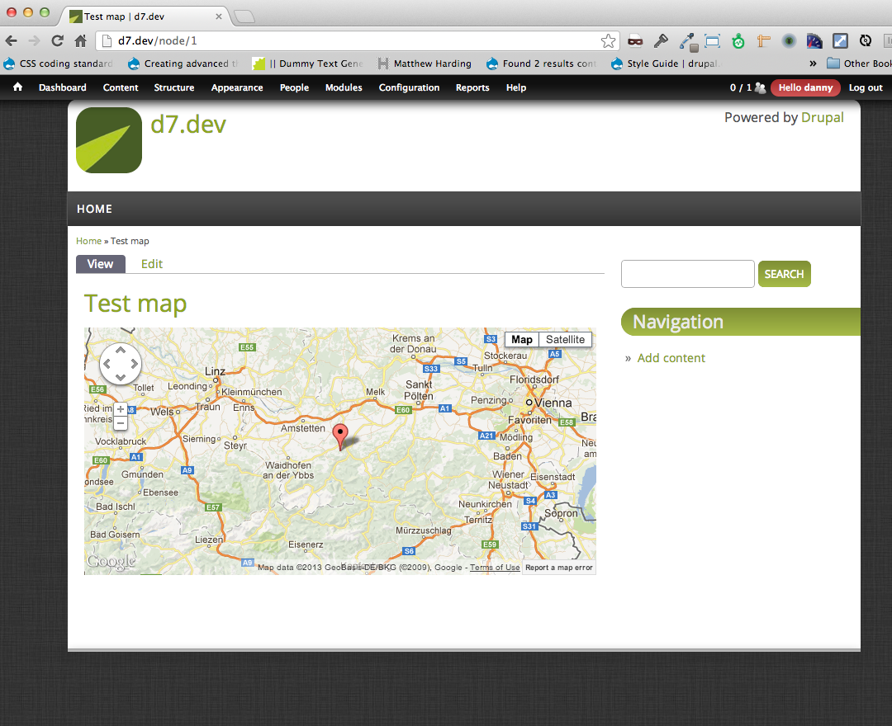
Task: Click the bug-shaped extension icon
Action: (x=789, y=40)
